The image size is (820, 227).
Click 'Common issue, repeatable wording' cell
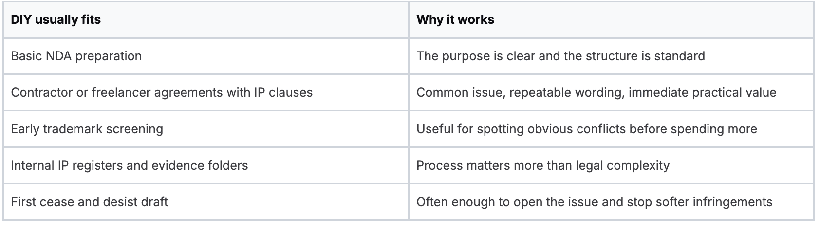click(x=611, y=92)
